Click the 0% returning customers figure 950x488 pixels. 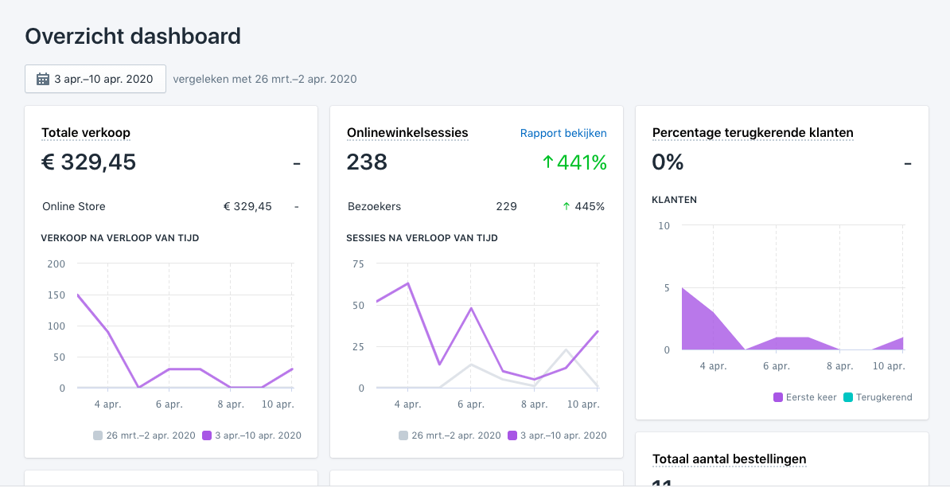tap(668, 162)
